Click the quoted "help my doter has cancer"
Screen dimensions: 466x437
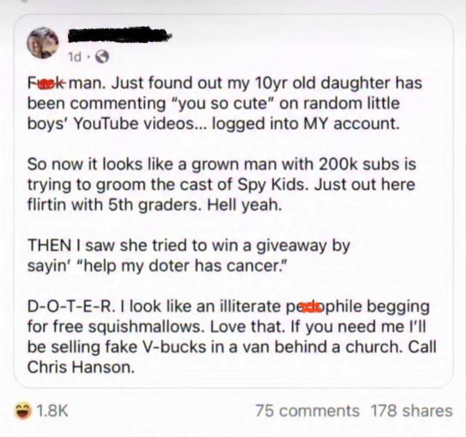point(183,266)
